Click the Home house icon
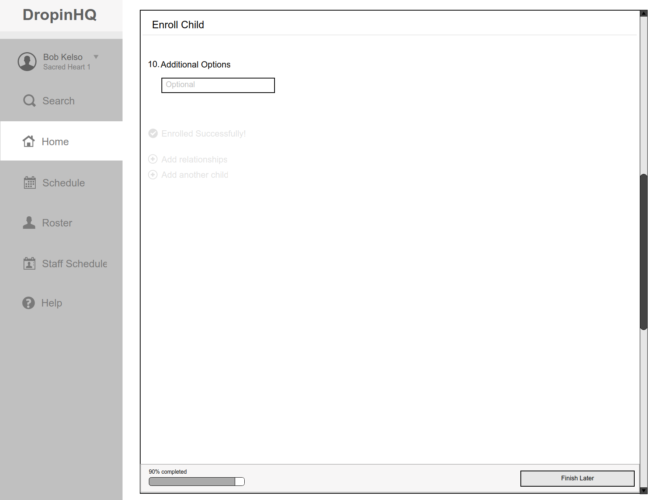 click(29, 141)
